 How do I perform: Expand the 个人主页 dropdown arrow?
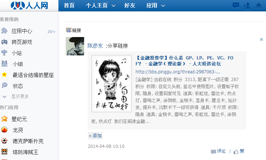click(114, 6)
